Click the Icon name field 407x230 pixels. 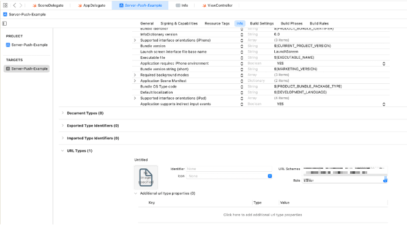click(227, 176)
